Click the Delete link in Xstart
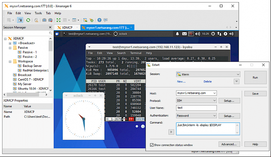The image size is (271, 157). coord(208,82)
